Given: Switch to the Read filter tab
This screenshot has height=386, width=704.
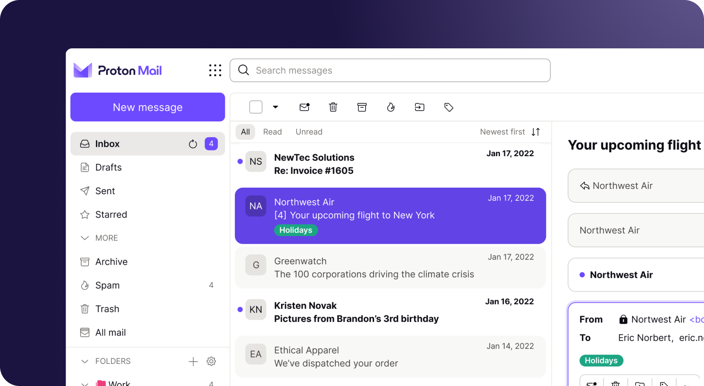Looking at the screenshot, I should pos(272,132).
